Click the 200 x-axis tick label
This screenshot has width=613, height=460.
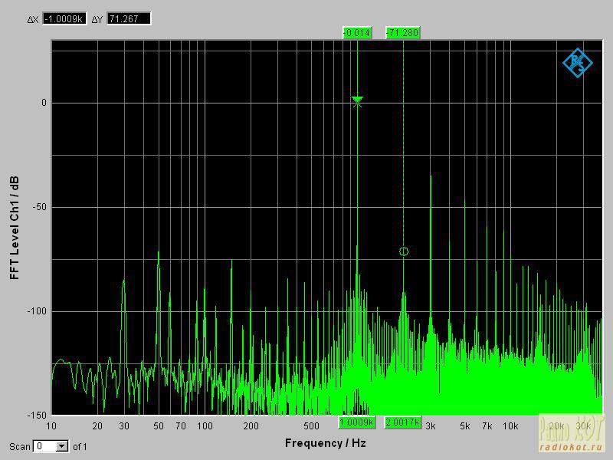point(251,426)
